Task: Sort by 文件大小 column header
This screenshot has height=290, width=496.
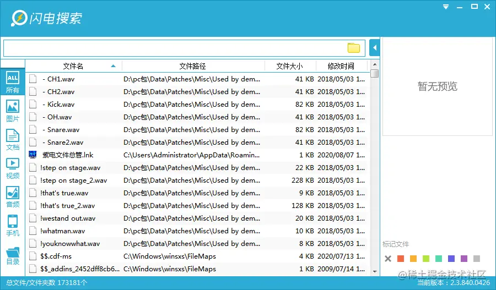Action: (x=289, y=66)
